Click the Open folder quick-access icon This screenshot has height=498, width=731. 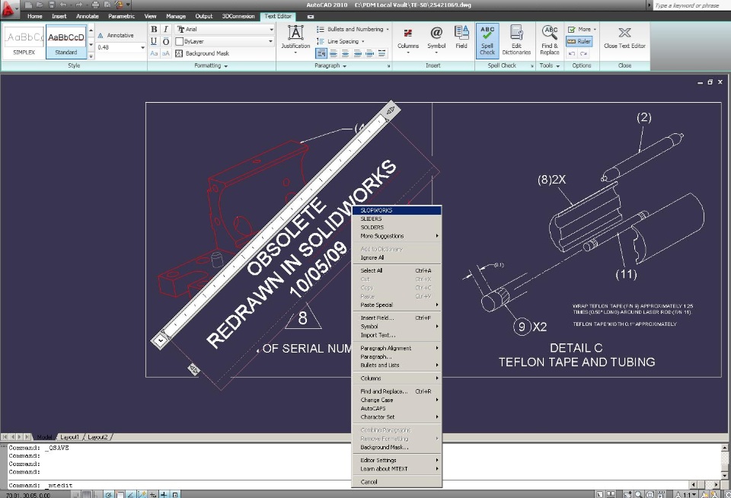(40, 5)
